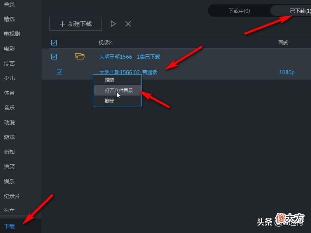Click the 画质 column header
Viewport: 311px width, 233px height.
tap(283, 43)
